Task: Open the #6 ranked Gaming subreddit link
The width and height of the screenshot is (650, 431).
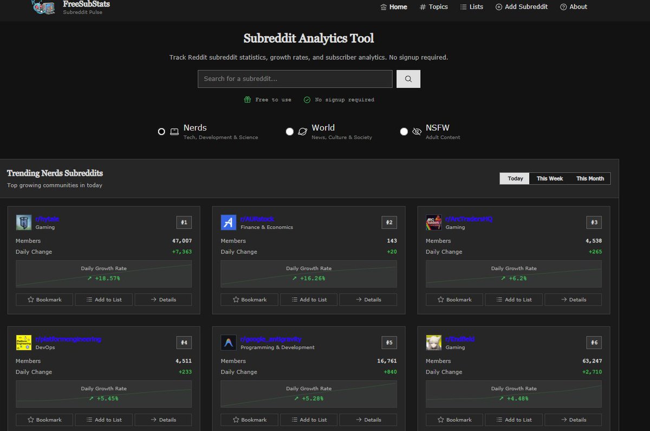Action: coord(460,339)
